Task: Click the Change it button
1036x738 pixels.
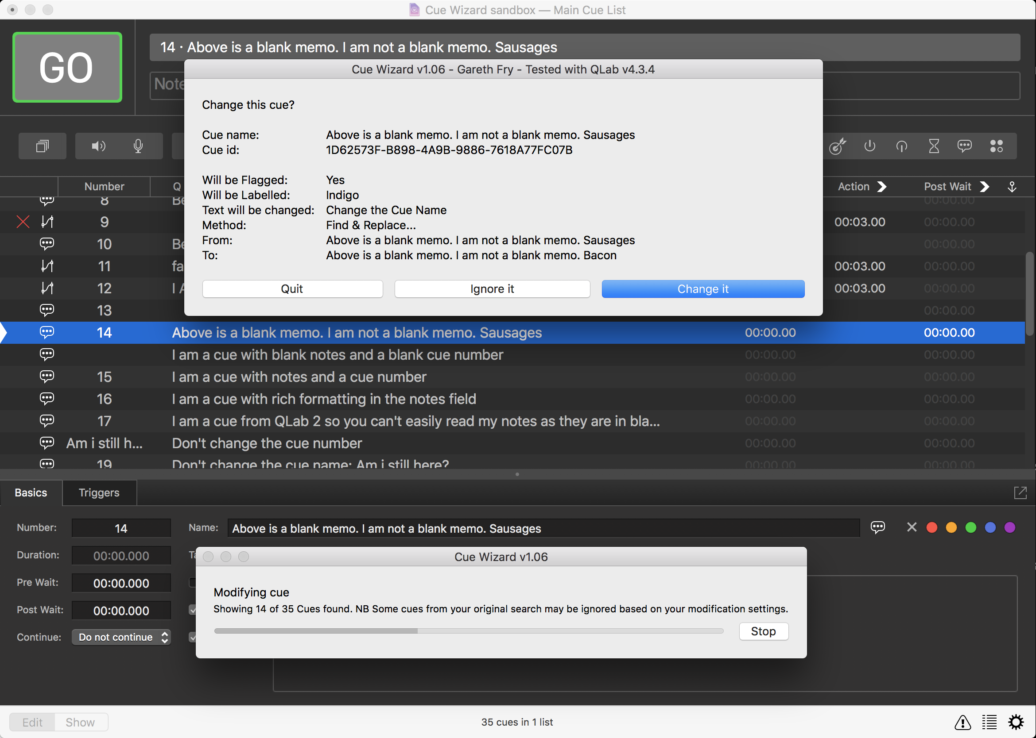Action: (702, 289)
